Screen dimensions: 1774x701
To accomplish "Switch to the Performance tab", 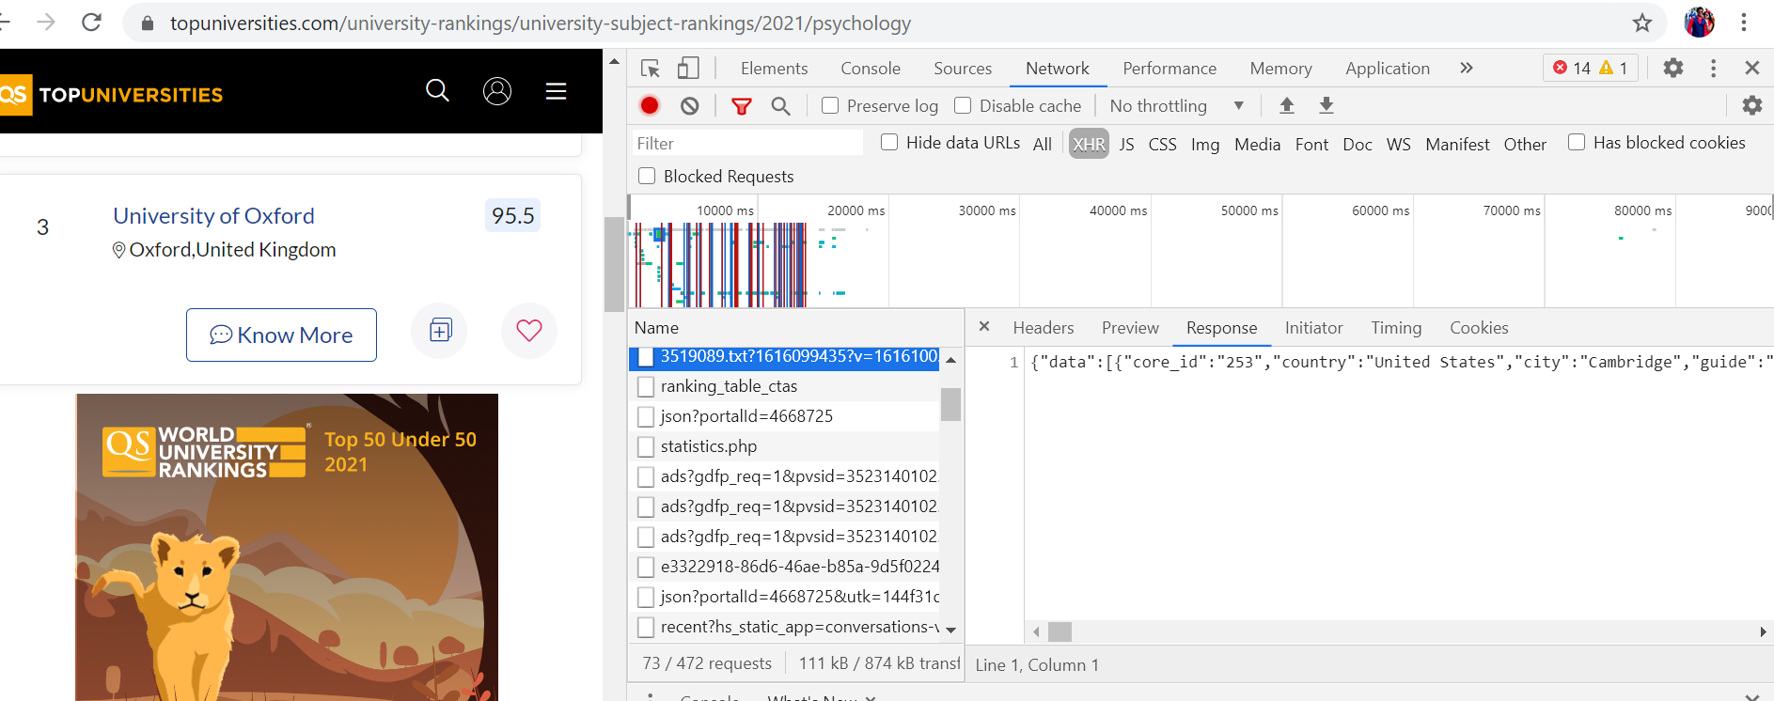I will click(x=1170, y=69).
